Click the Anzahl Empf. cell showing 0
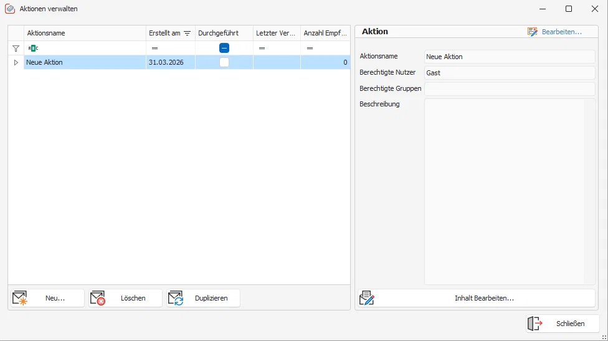 click(325, 62)
